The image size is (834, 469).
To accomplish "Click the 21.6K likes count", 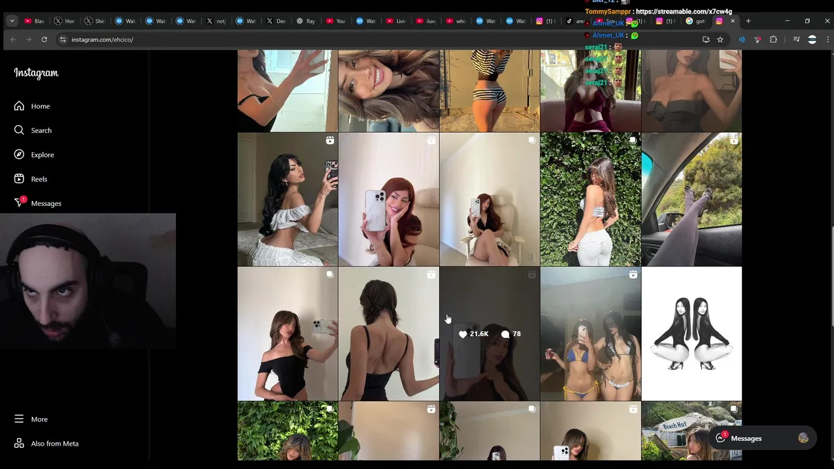I will (x=473, y=334).
